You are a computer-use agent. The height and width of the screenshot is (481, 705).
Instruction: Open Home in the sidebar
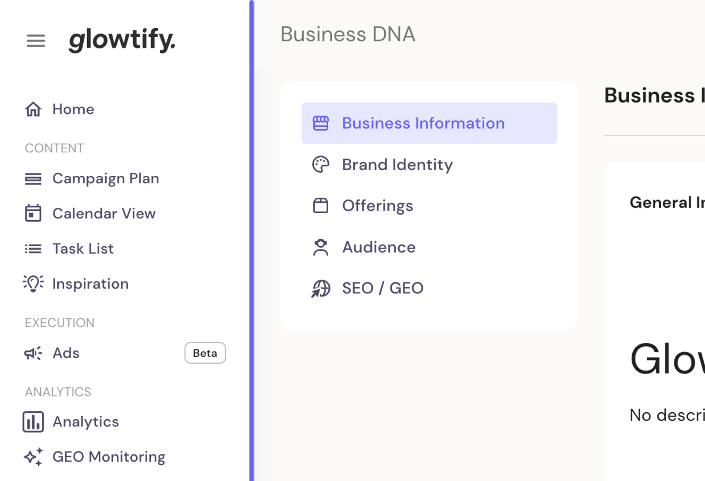point(73,109)
